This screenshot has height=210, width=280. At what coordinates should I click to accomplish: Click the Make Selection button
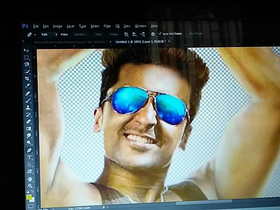click(80, 34)
